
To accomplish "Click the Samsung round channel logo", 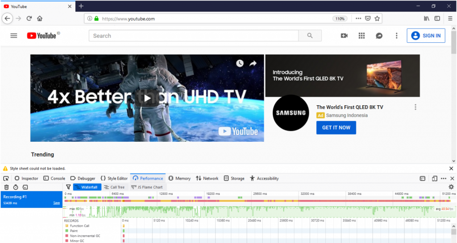I will (x=291, y=113).
